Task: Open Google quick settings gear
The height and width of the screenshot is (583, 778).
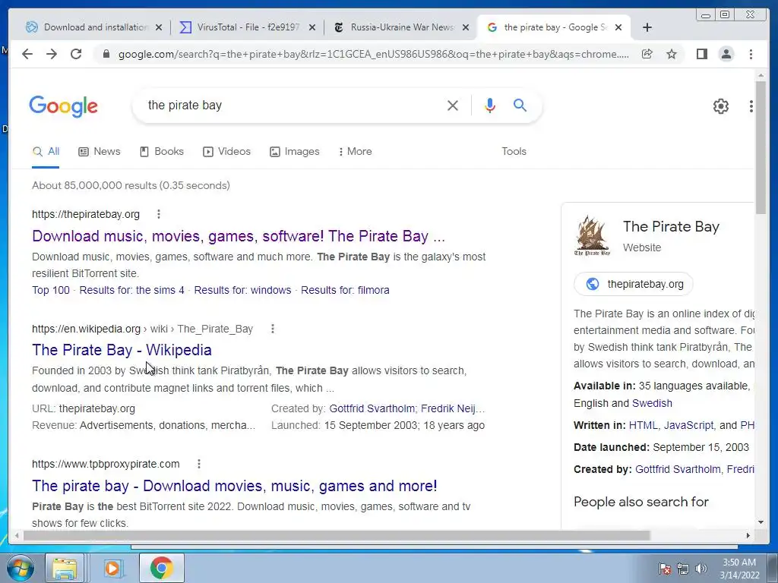Action: coord(720,106)
